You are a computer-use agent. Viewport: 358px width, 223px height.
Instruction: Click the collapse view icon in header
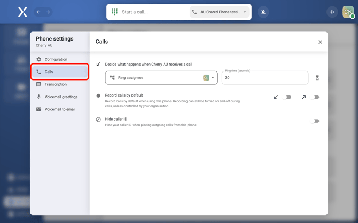332,12
